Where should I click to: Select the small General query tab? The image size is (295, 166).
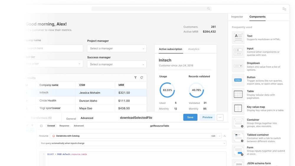click(51, 126)
